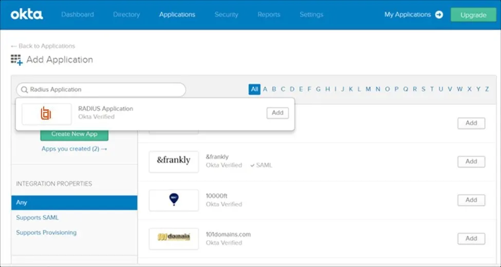Open the Dashboard menu
Screen dimensions: 501x267
[77, 15]
